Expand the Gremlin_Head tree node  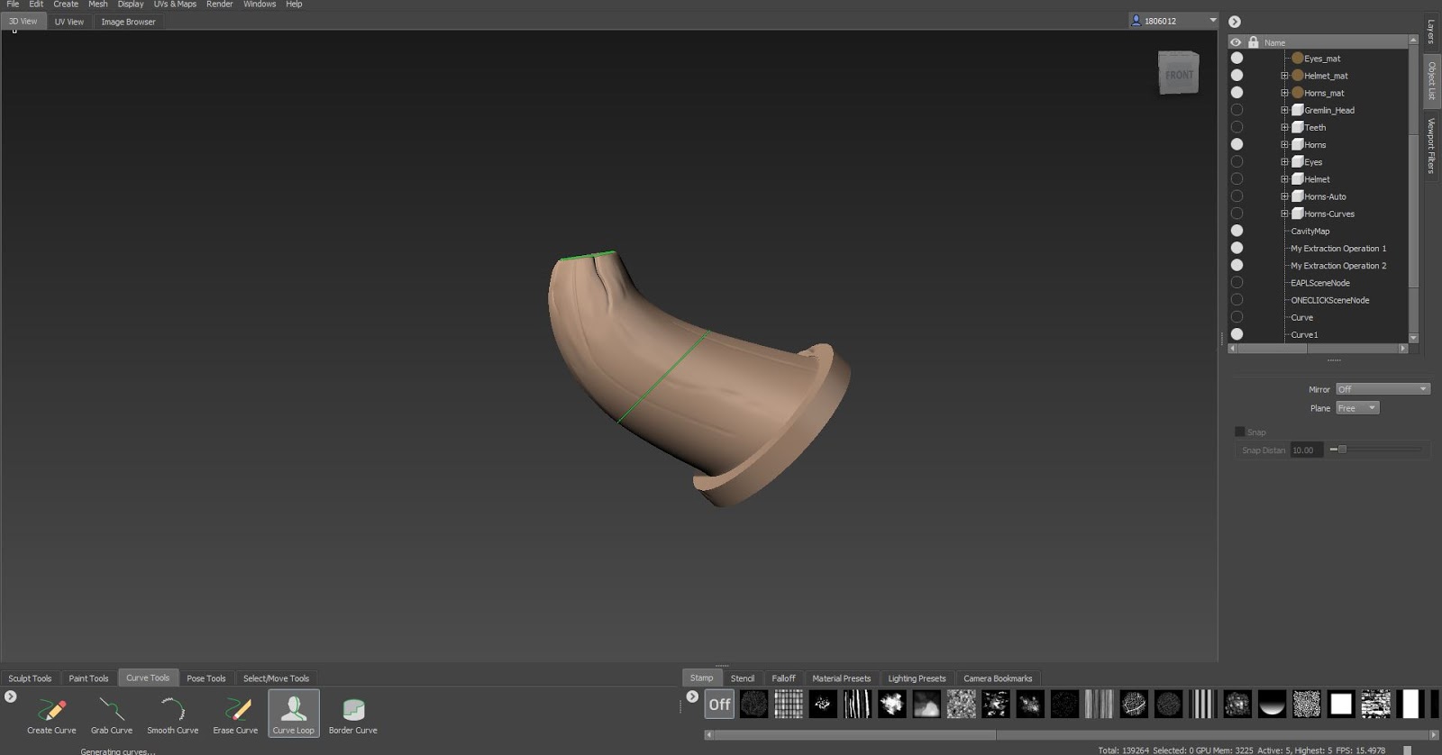[1284, 110]
